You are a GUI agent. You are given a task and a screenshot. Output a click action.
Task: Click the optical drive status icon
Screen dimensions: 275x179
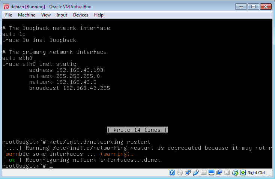[x=180, y=173]
